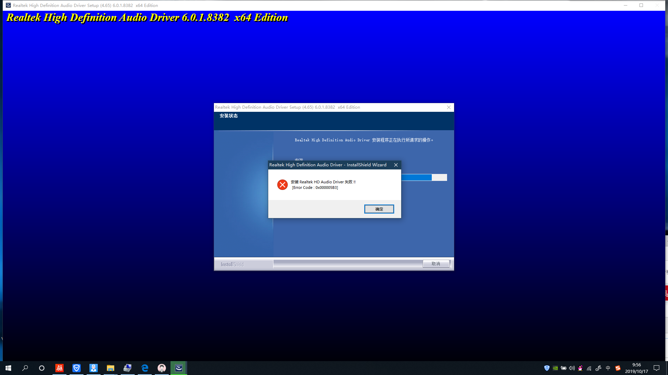Open the blue doctor-avatar app on taskbar

94,368
